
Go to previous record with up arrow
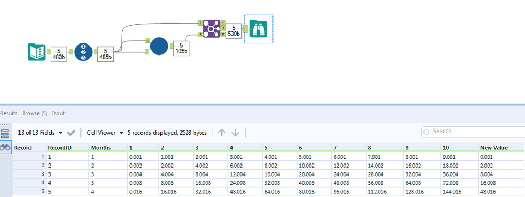click(221, 133)
